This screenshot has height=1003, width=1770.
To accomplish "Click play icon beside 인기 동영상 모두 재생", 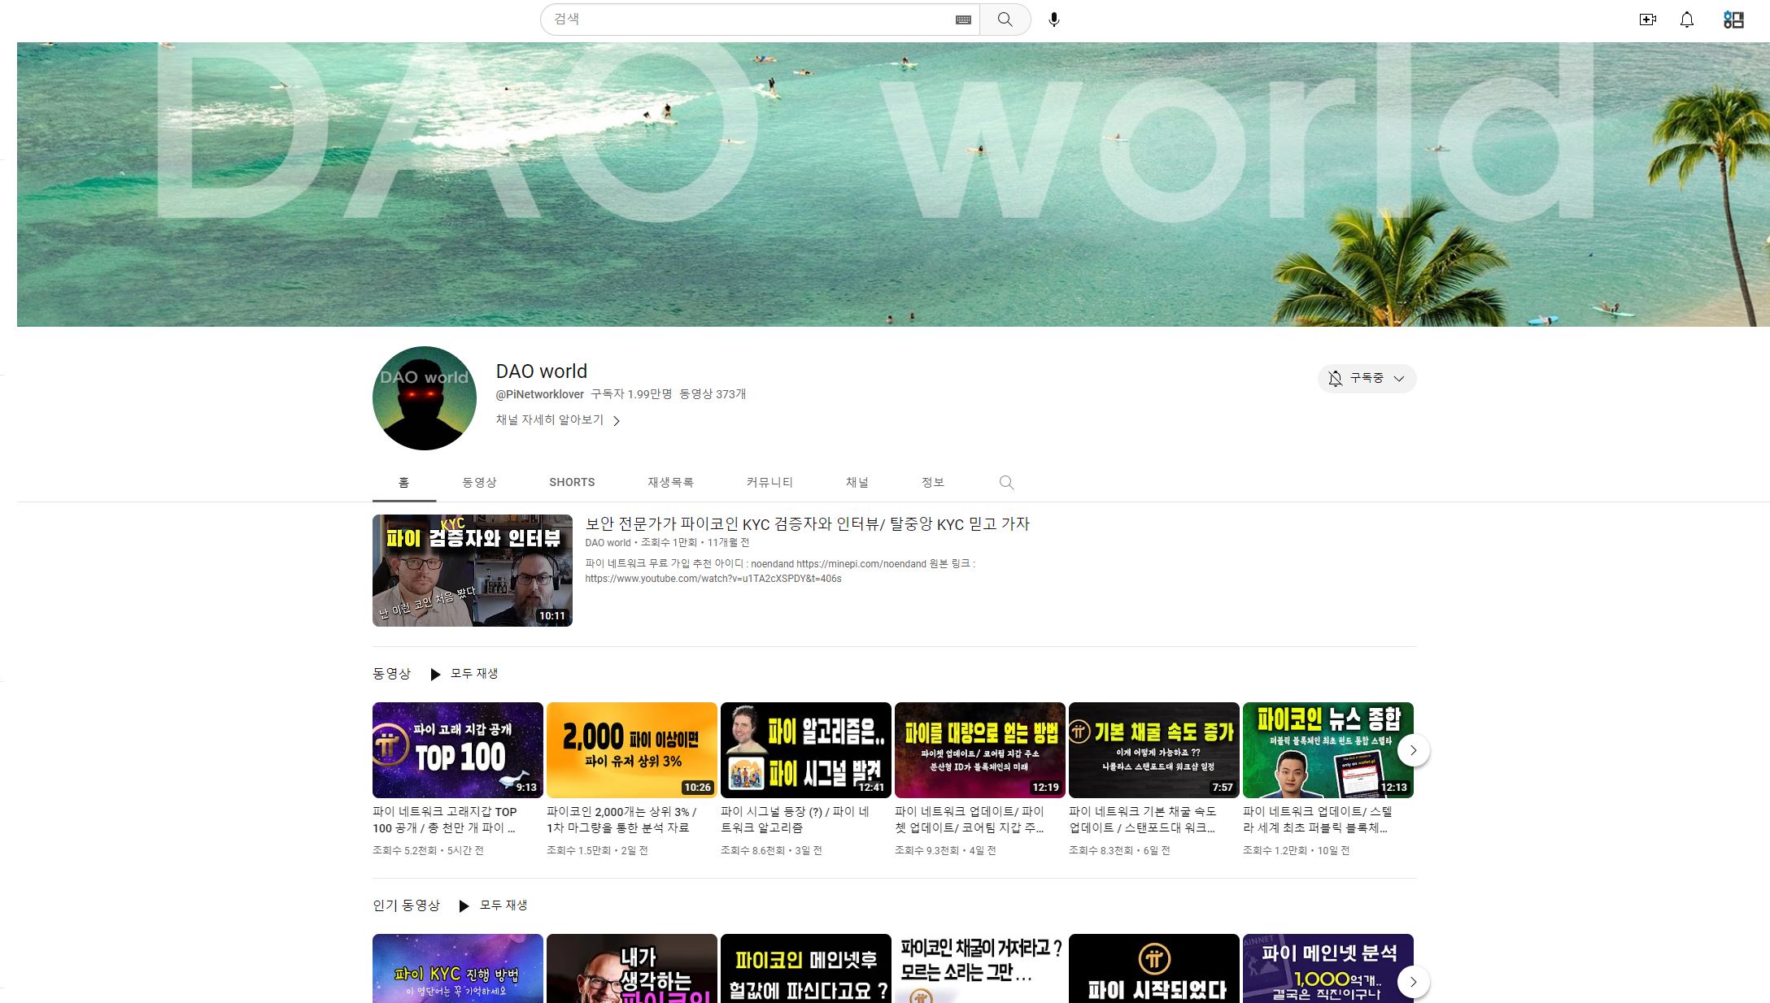I will (464, 905).
